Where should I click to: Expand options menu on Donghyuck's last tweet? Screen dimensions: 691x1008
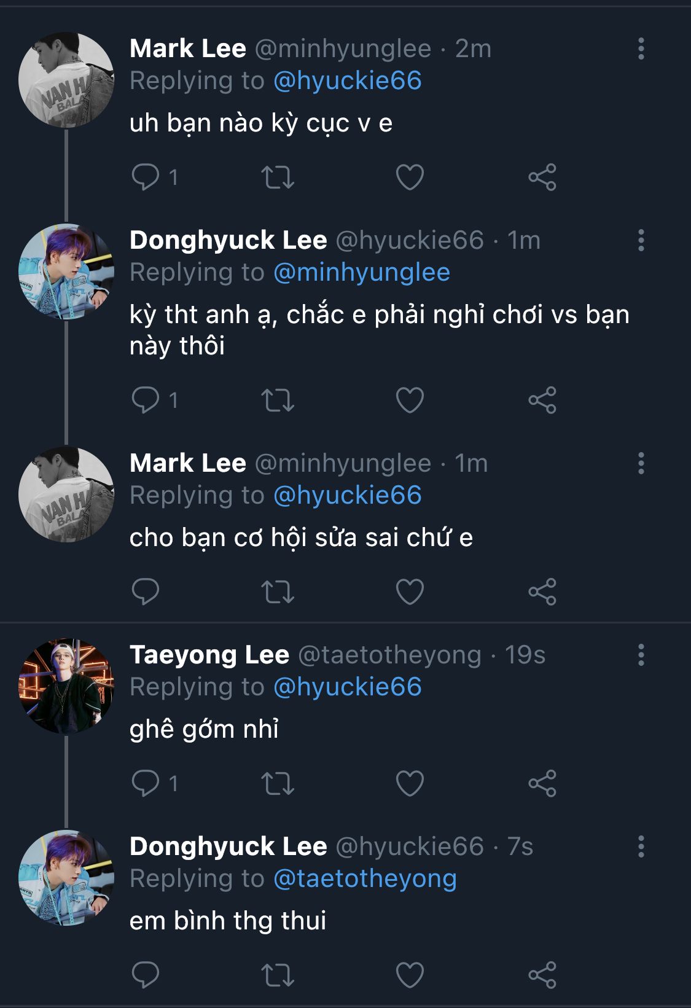point(641,846)
